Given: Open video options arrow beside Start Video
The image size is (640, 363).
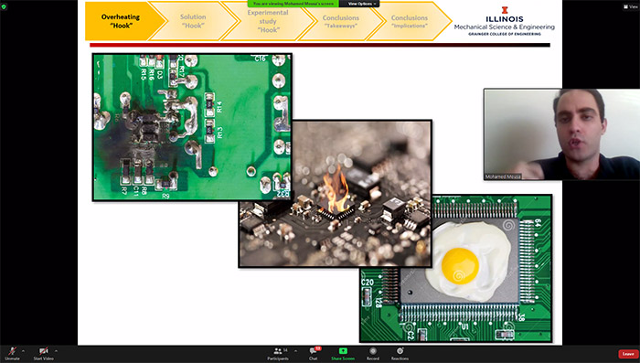Looking at the screenshot, I should point(57,351).
